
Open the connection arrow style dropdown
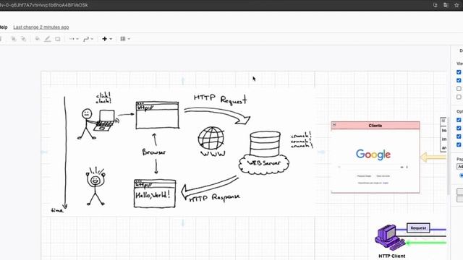click(x=74, y=39)
